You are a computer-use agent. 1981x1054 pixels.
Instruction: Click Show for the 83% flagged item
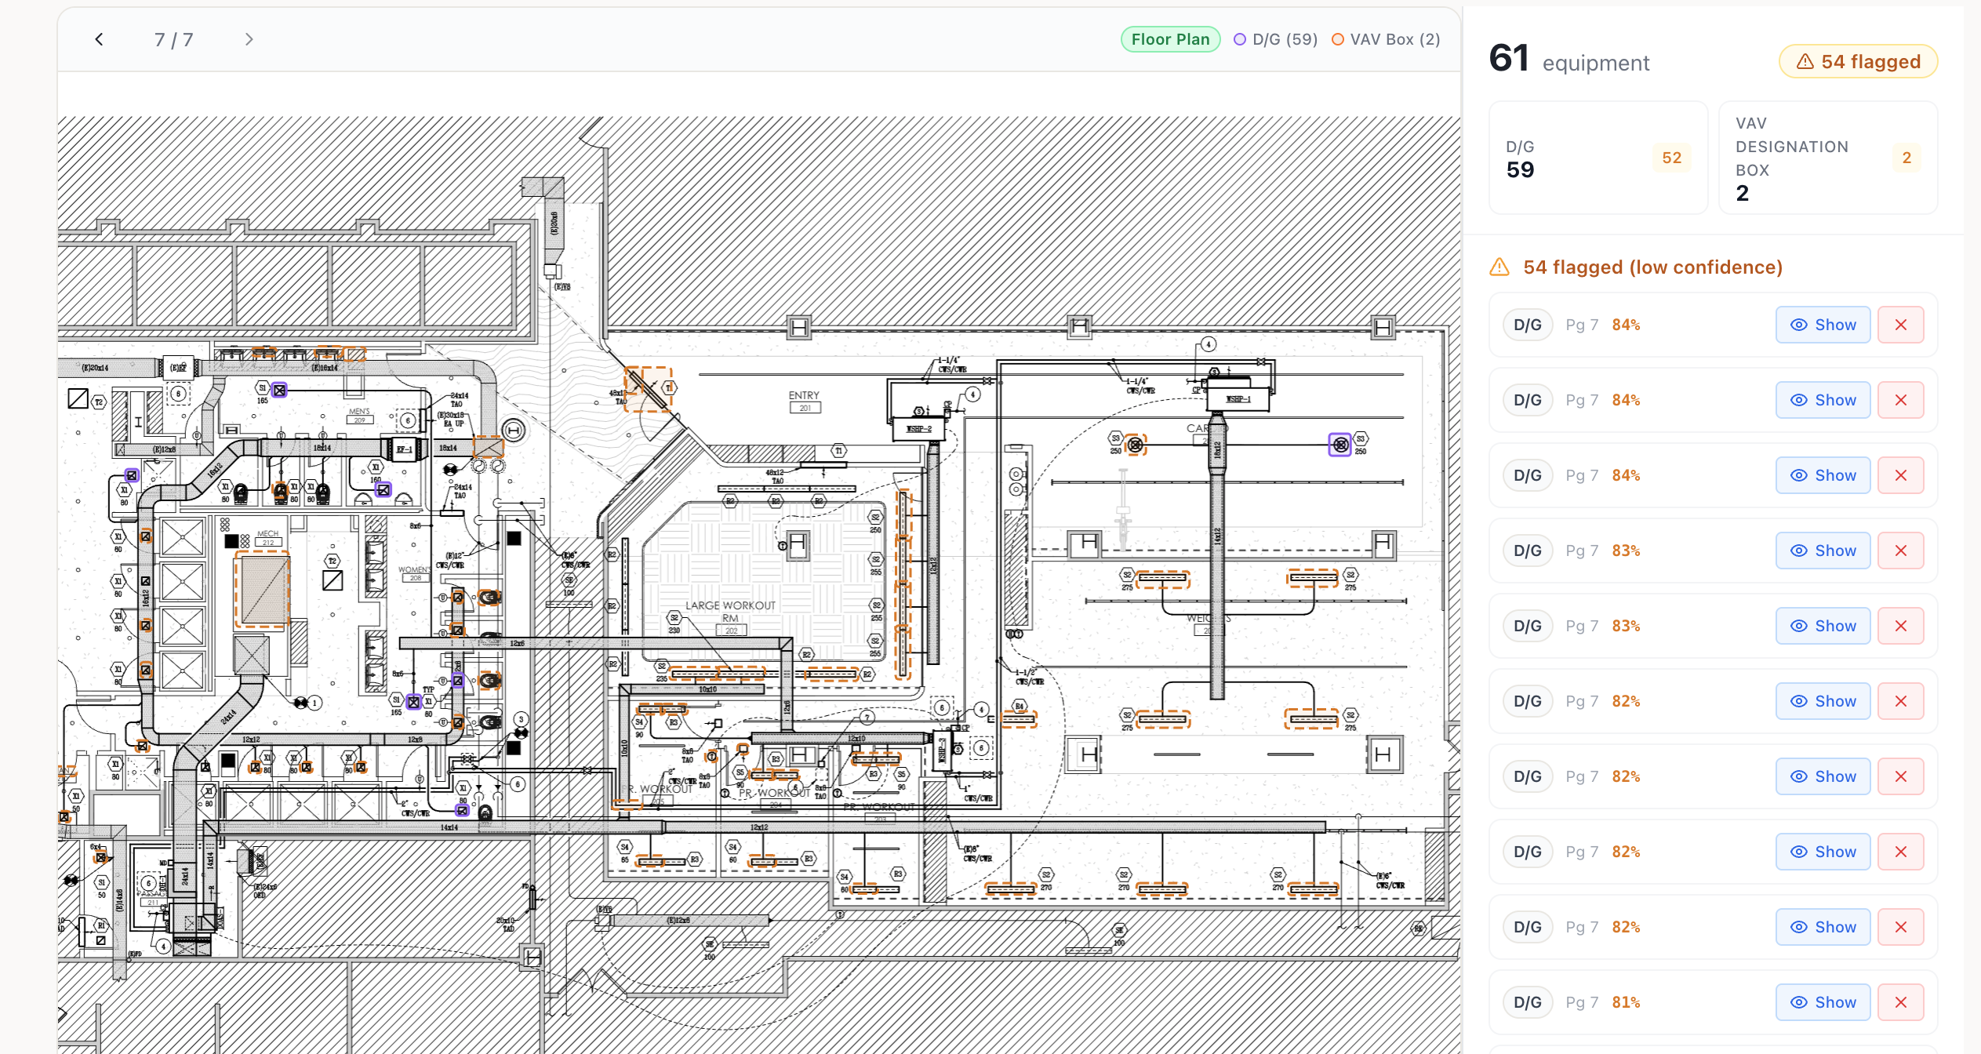(x=1823, y=550)
